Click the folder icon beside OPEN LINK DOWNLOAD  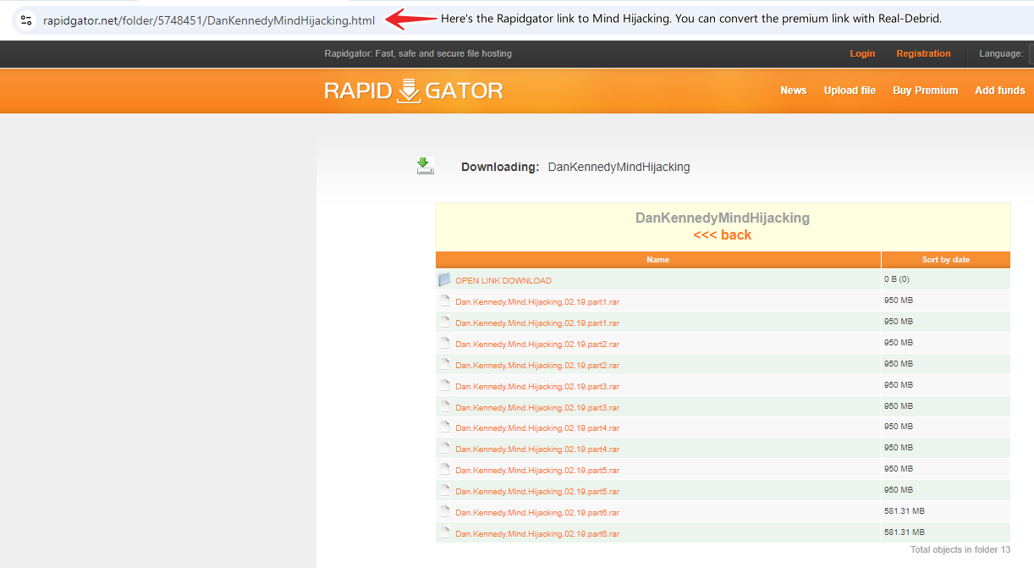click(444, 279)
